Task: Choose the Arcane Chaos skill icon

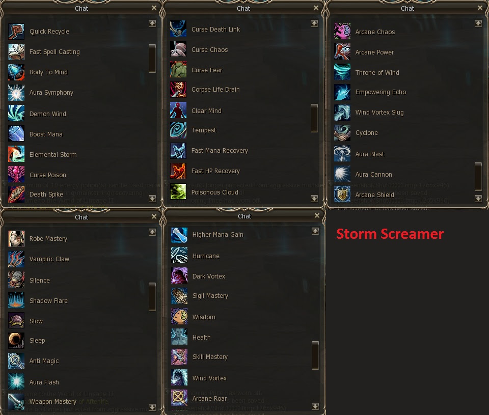Action: tap(342, 31)
